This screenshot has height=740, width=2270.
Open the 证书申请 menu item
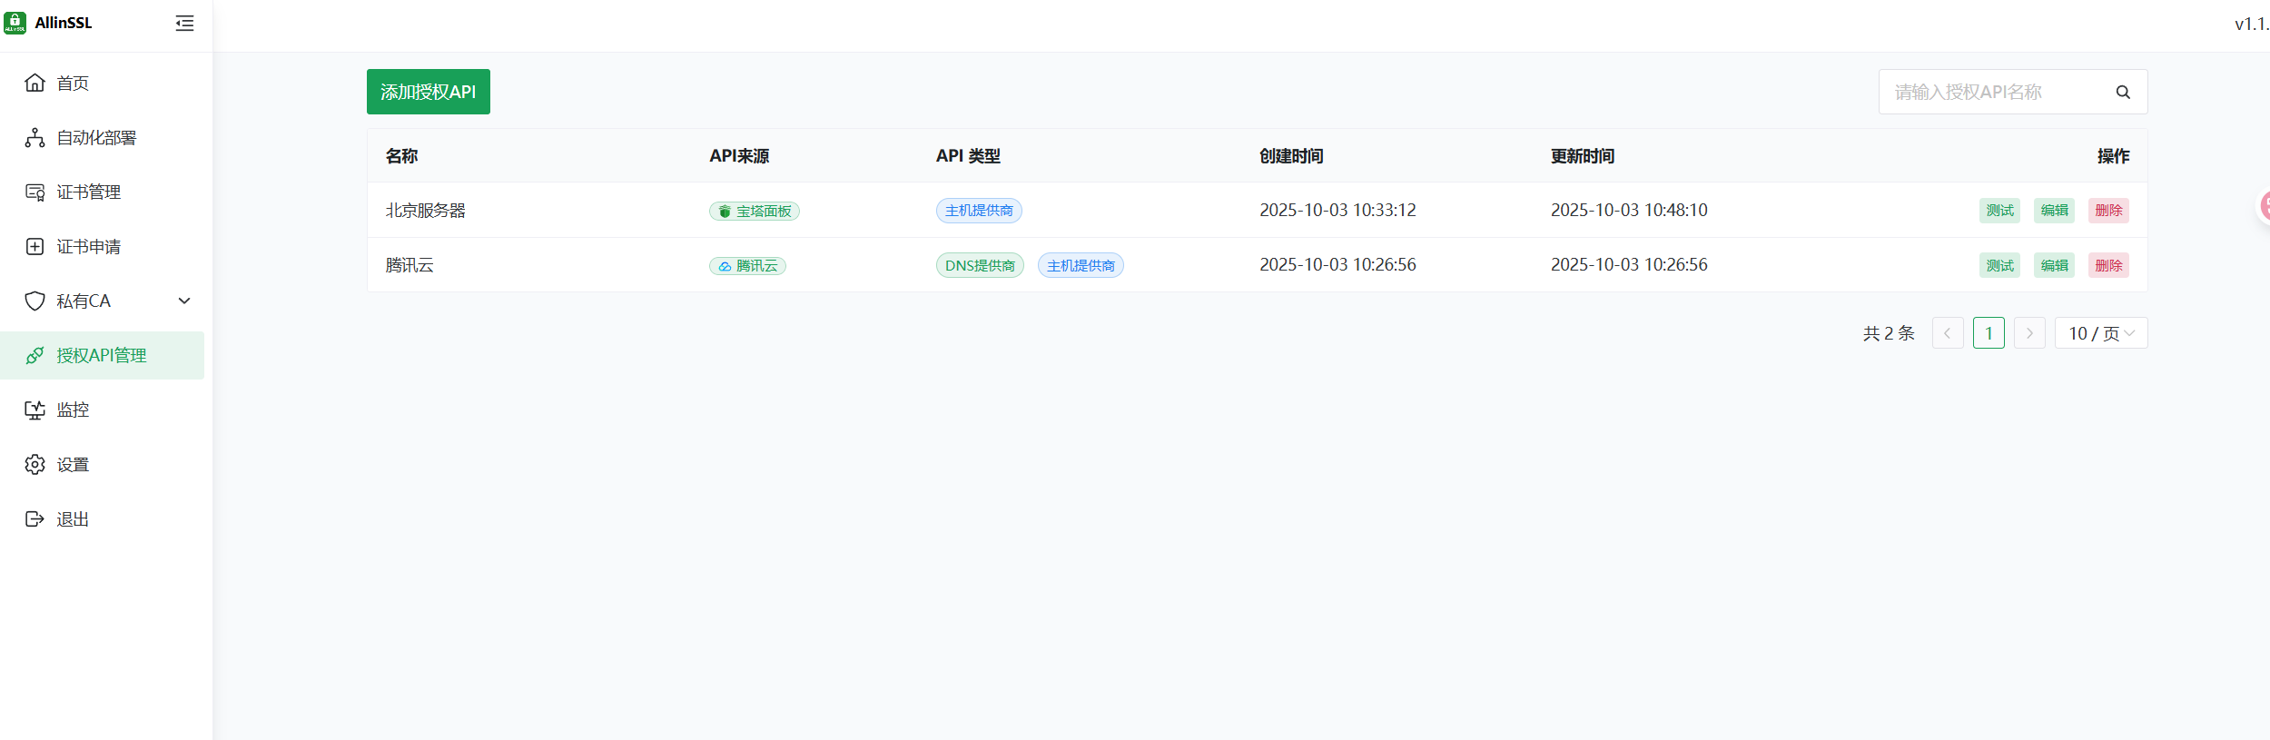(88, 247)
